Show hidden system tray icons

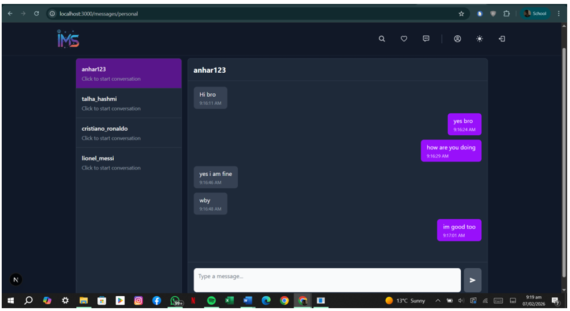[x=437, y=301]
